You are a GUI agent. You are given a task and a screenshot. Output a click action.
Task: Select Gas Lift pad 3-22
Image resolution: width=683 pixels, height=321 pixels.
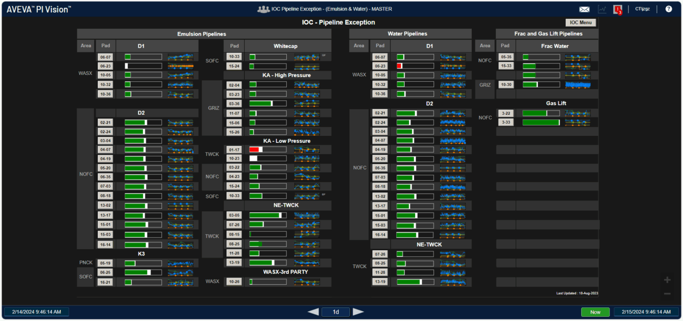coord(506,113)
